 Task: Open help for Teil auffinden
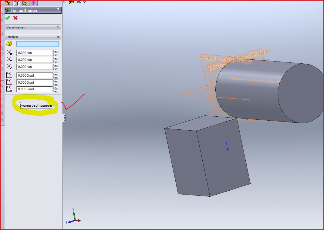pos(58,10)
